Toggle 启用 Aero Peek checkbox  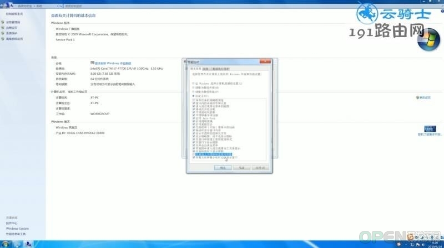(x=194, y=118)
